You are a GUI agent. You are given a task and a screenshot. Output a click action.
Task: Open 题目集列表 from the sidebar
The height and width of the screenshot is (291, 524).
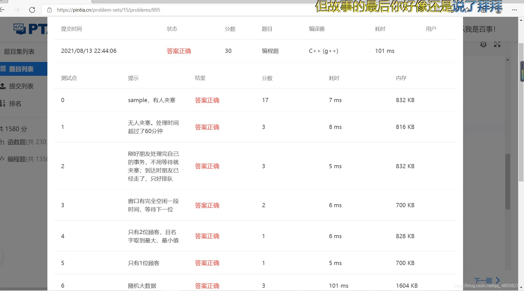[x=19, y=51]
